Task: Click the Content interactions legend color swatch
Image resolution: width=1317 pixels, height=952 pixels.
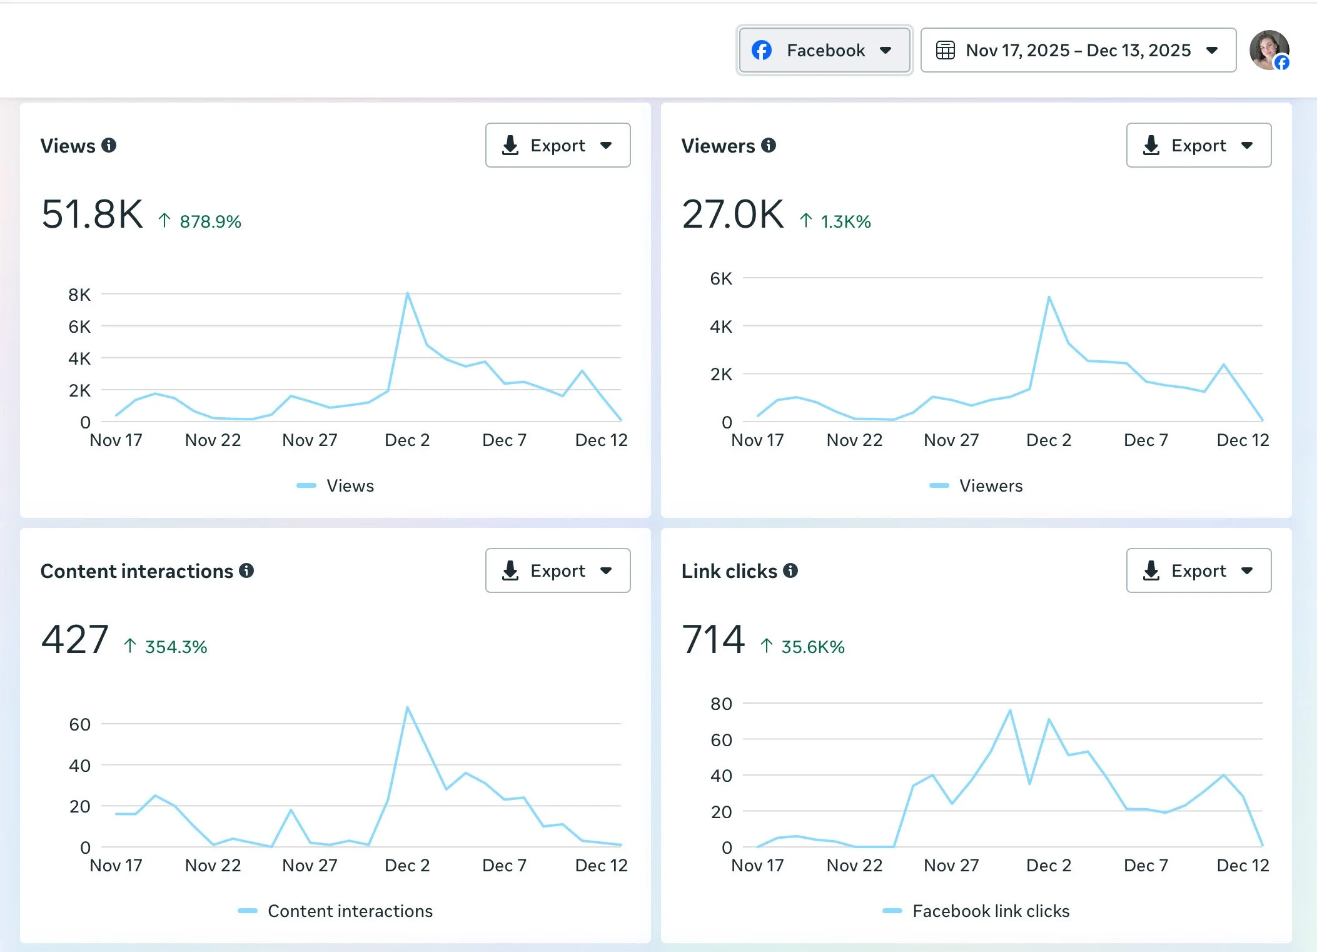Action: pyautogui.click(x=248, y=911)
